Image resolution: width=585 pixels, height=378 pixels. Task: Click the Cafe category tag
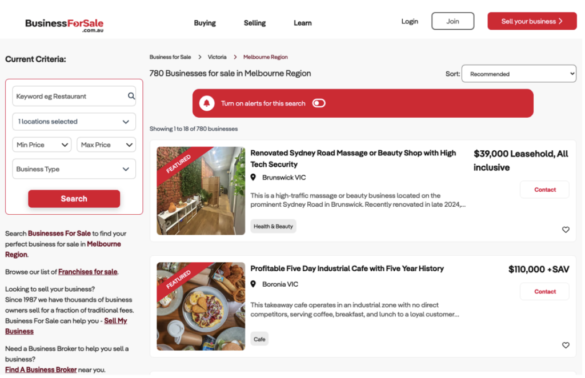coord(259,339)
